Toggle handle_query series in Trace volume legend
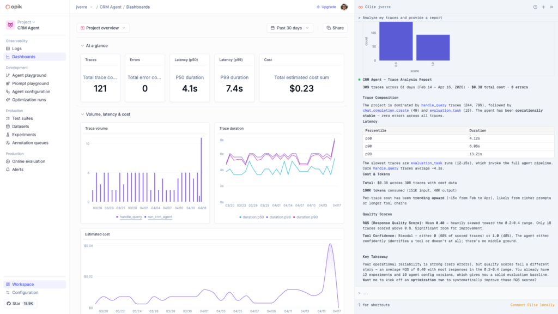 tap(129, 216)
